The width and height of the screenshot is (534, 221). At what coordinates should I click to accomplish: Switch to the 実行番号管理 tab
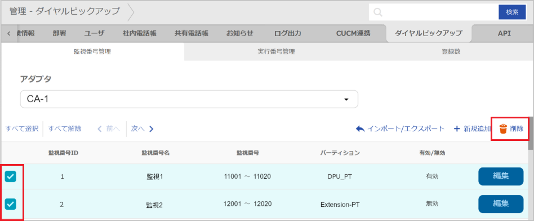(x=276, y=52)
